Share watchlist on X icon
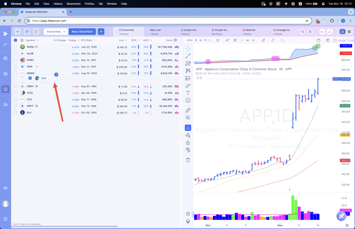This screenshot has height=229, width=355. 310,31
